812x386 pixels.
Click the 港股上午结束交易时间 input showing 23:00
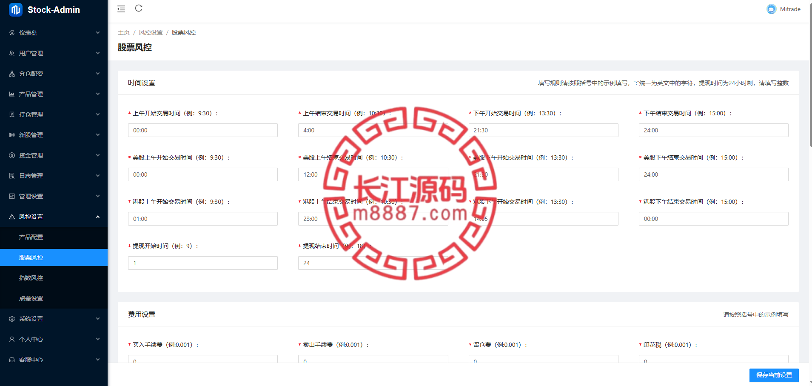click(x=373, y=219)
